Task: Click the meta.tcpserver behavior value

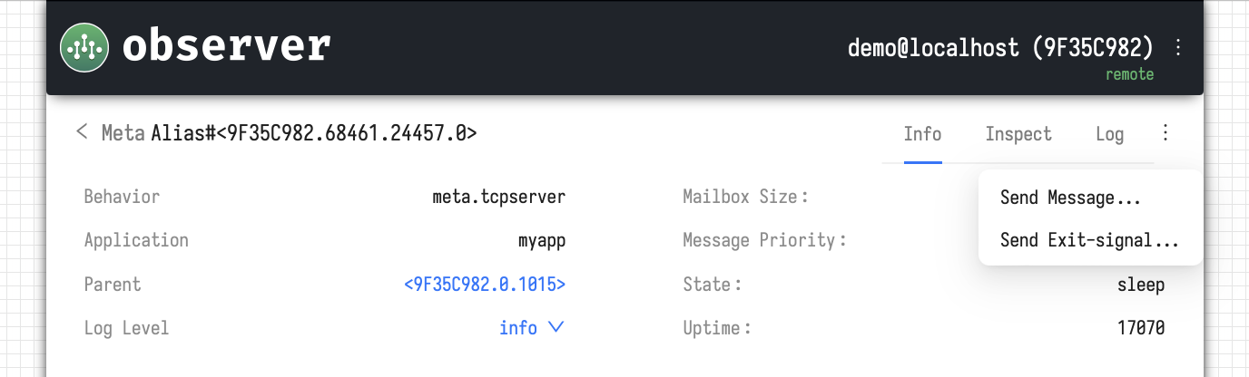Action: 499,197
